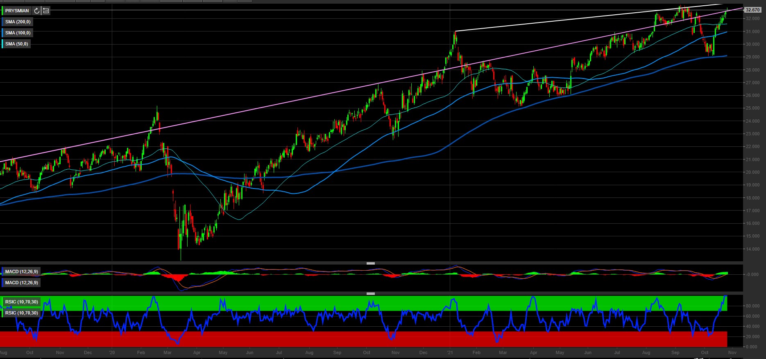
Task: Click the refresh icon next to PRYSMIAN
Action: click(37, 11)
